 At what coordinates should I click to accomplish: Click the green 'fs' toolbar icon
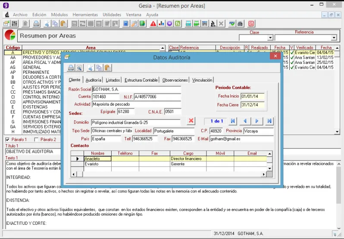tap(178, 23)
